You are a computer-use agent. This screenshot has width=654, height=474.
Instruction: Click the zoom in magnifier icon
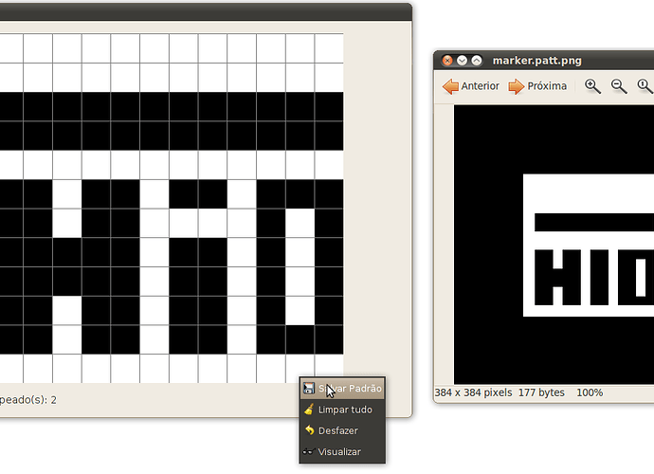(592, 86)
